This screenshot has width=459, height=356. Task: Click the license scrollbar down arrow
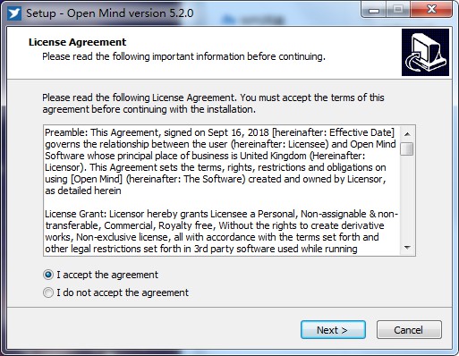(407, 248)
